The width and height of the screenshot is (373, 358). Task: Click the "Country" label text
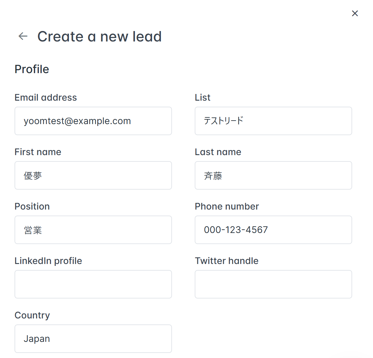(32, 315)
